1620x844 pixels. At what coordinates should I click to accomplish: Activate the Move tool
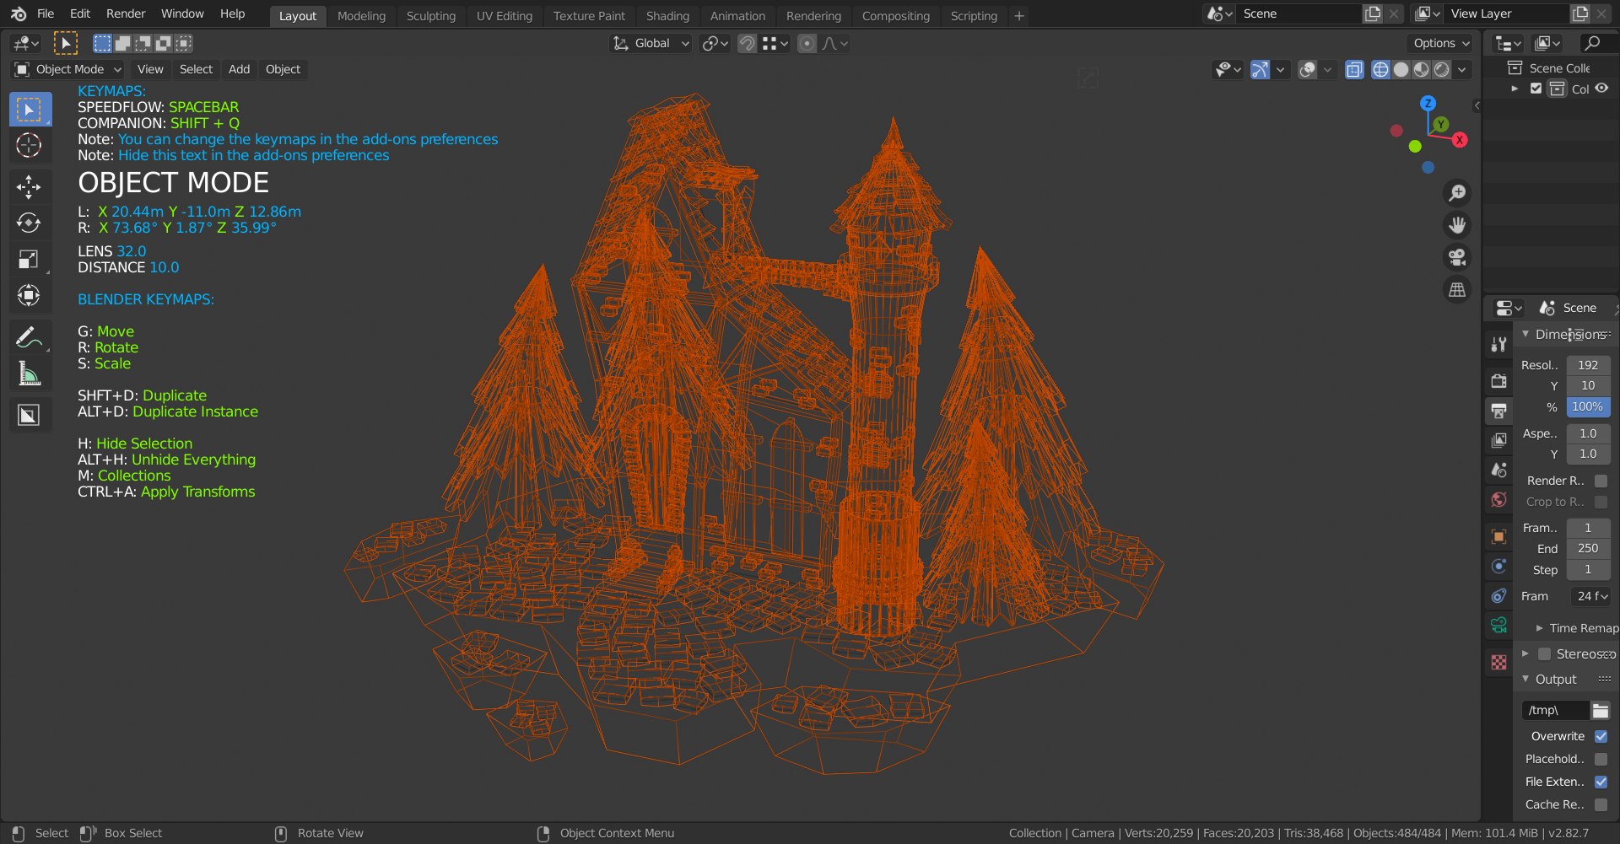coord(29,186)
